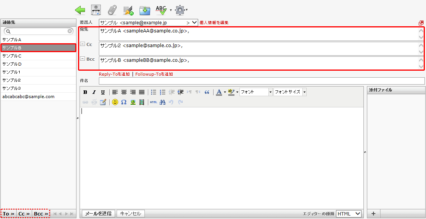Open the フォント font dropdown

click(256, 92)
